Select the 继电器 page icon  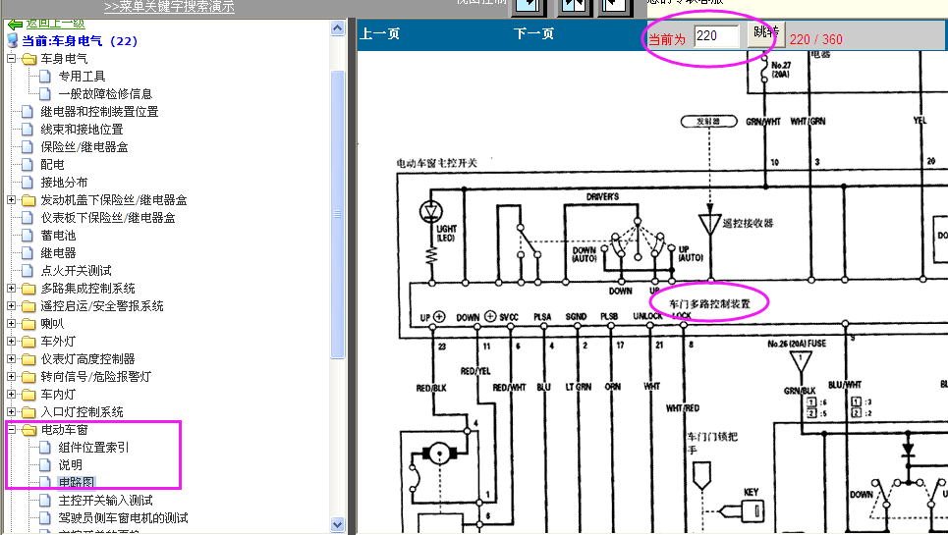tap(28, 252)
